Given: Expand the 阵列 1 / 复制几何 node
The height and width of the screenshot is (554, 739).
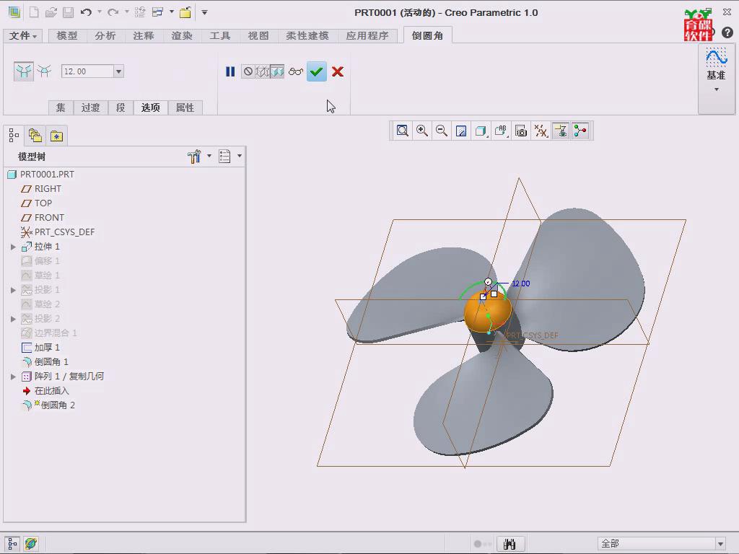Looking at the screenshot, I should pyautogui.click(x=13, y=377).
